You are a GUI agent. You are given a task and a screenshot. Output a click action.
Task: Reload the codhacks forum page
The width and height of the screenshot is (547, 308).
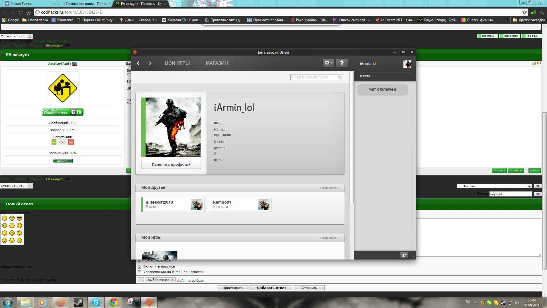point(21,12)
